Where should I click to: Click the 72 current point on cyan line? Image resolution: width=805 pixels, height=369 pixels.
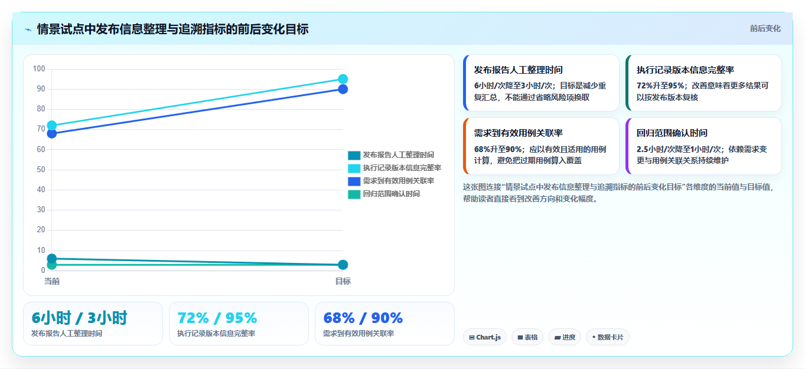click(52, 126)
